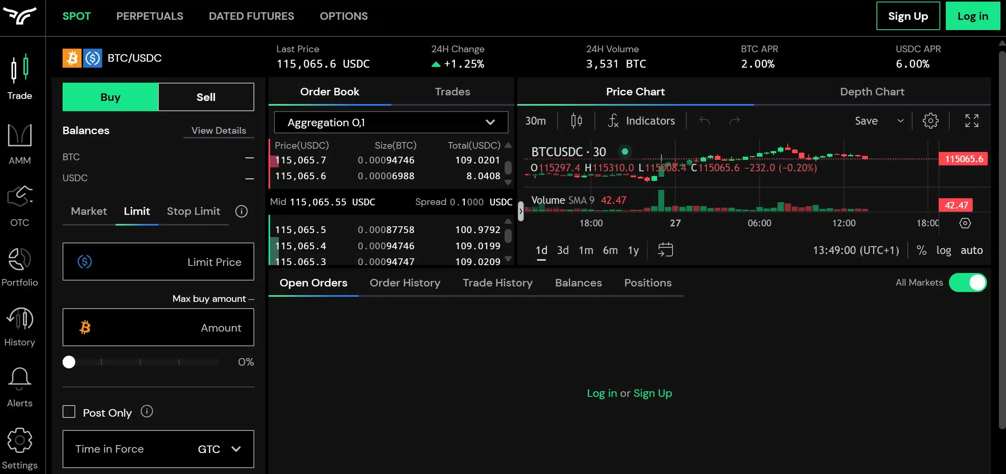
Task: Open the candle style picker on the chart
Action: coord(576,121)
